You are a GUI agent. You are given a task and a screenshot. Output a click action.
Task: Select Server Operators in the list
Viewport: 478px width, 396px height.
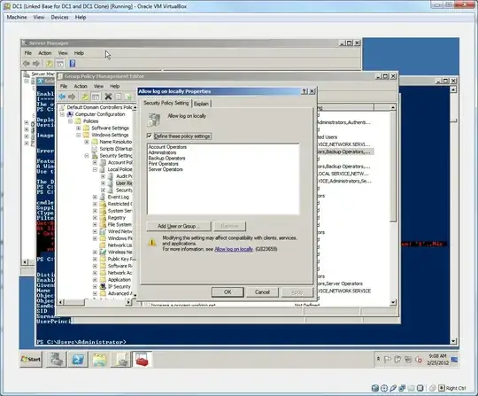click(x=166, y=169)
